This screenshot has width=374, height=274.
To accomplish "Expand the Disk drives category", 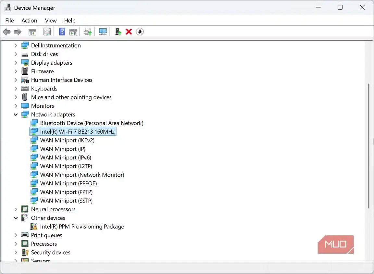I will (16, 54).
